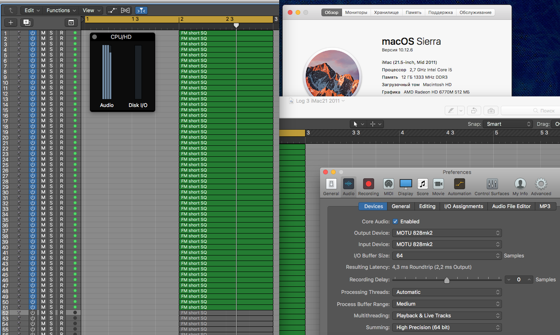This screenshot has width=560, height=335.
Task: Uncheck the Core Audio Enabled checkbox
Action: tap(395, 221)
